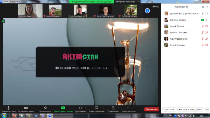Screen dimensions: 210x118
Task: Click the Примечания notes icon
Action: coord(113,108)
